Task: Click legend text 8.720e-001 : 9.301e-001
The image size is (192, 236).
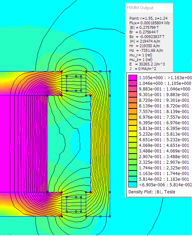Action: click(164, 100)
